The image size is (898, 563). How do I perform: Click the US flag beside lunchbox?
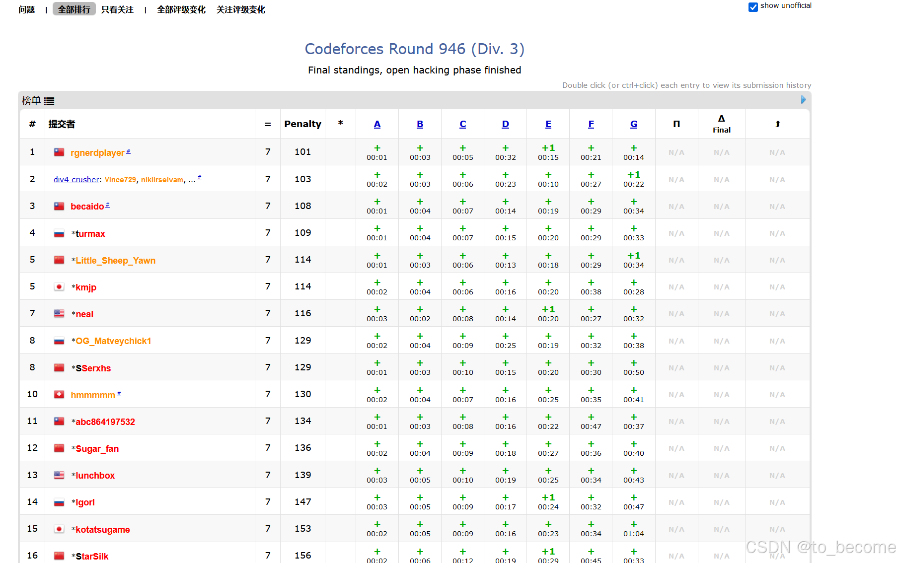tap(59, 475)
